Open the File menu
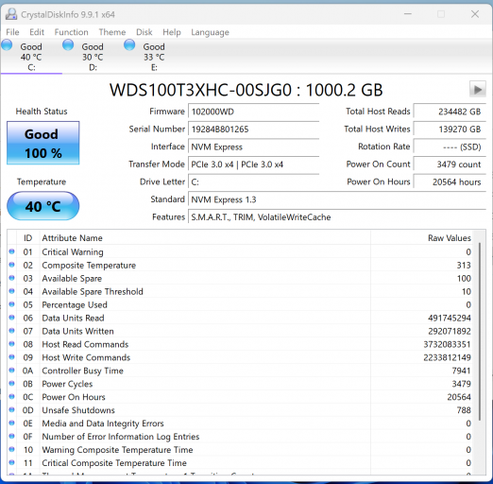This screenshot has width=493, height=484. [x=12, y=32]
